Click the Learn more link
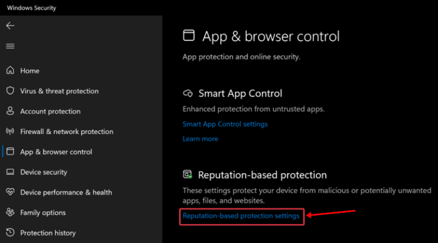The width and height of the screenshot is (438, 243). 200,139
